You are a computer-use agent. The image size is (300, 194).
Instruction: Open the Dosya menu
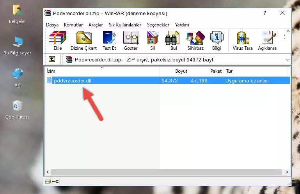52,25
